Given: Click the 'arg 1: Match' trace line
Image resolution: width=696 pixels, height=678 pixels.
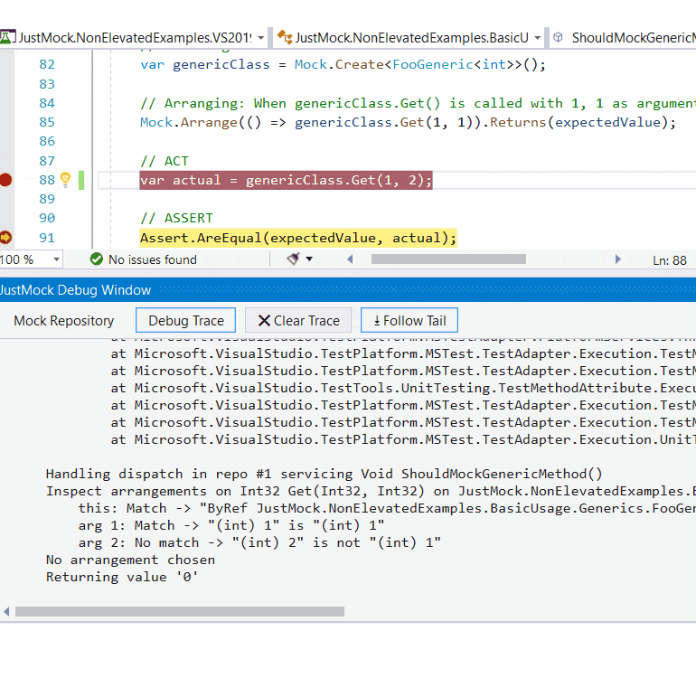Looking at the screenshot, I should coord(231,526).
